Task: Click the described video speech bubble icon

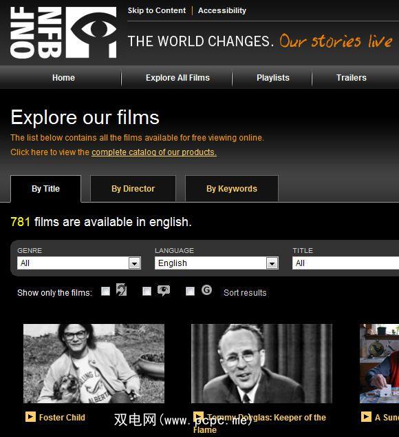Action: [x=164, y=290]
